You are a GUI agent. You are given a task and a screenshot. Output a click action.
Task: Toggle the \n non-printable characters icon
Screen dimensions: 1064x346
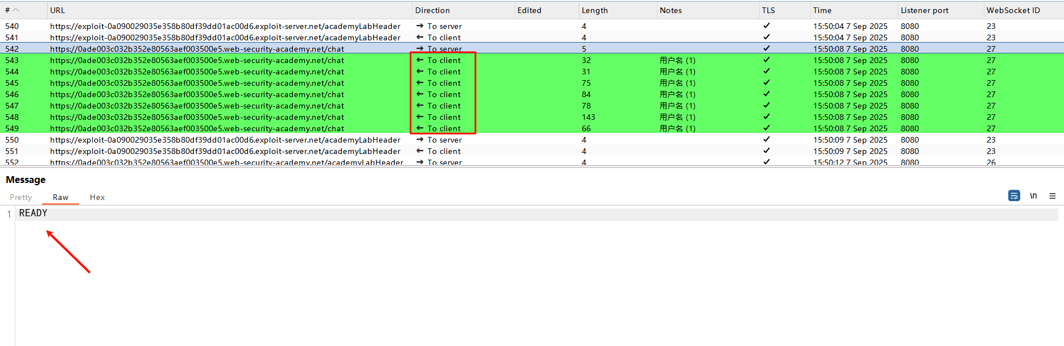click(x=1033, y=195)
